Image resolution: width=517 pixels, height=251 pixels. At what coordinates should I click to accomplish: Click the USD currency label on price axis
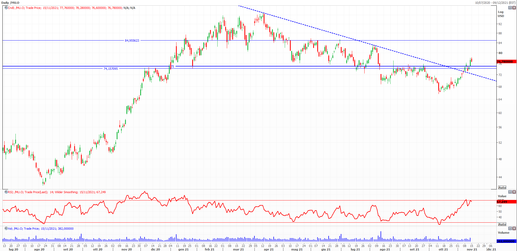click(501, 16)
